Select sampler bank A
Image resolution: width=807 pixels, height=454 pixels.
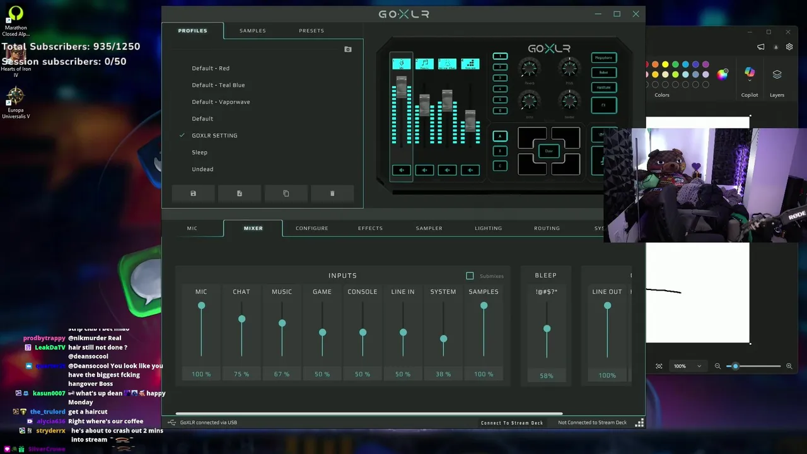(500, 136)
